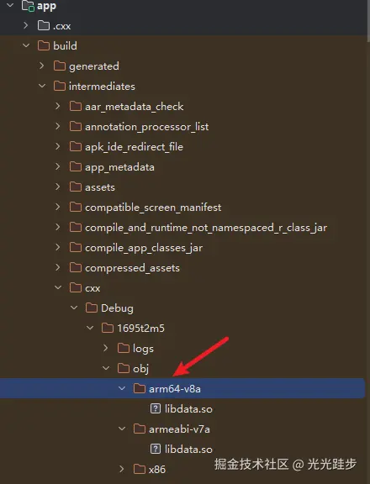Click the .cxx folder icon

pos(44,25)
